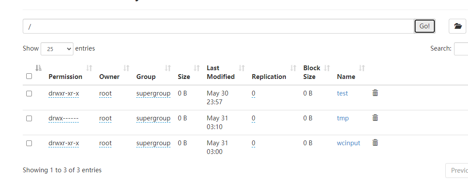Sort by Replication column arrow icon

click(x=293, y=68)
